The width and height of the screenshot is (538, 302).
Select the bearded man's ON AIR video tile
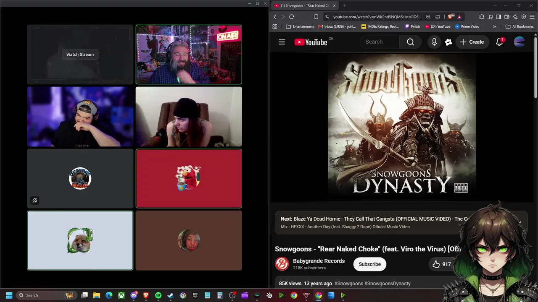point(189,55)
